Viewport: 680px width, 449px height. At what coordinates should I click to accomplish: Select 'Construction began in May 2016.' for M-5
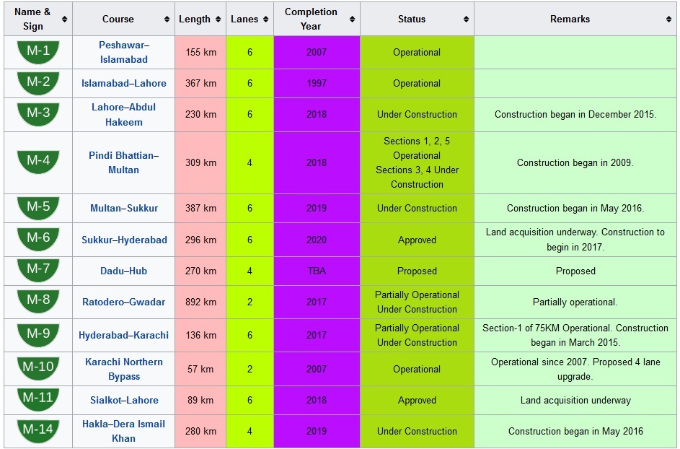[575, 209]
